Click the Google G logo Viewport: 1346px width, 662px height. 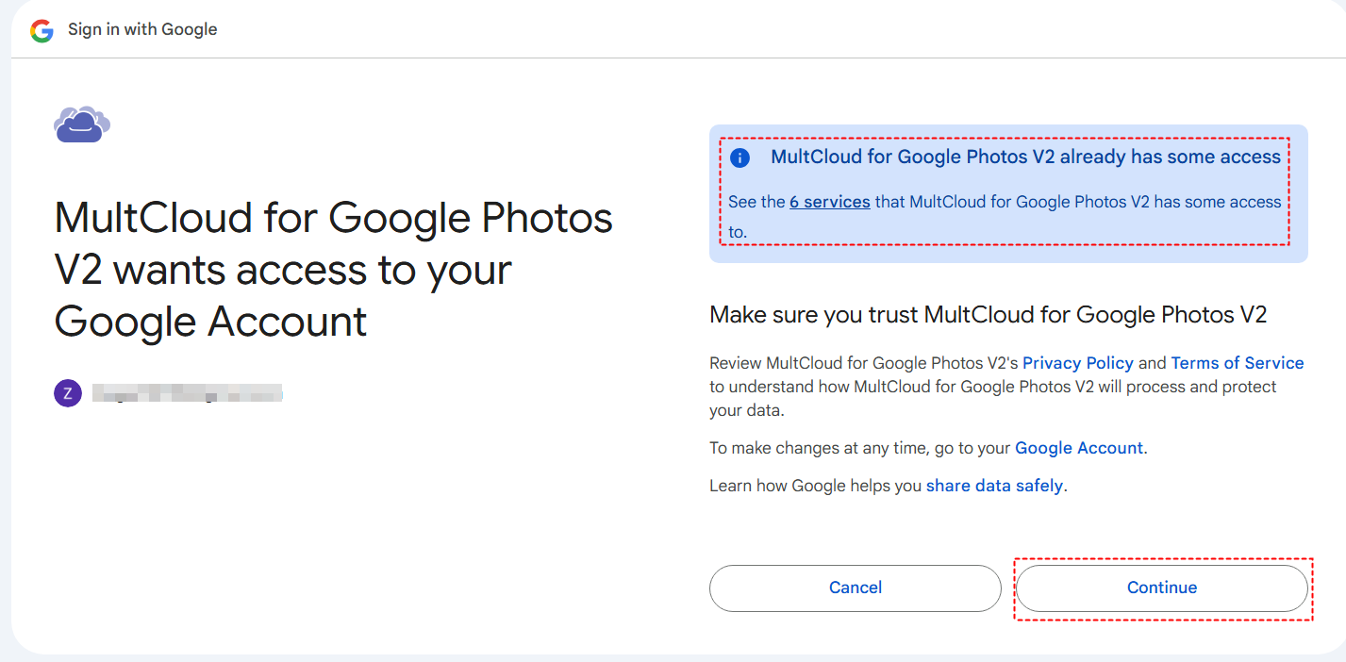pyautogui.click(x=42, y=30)
